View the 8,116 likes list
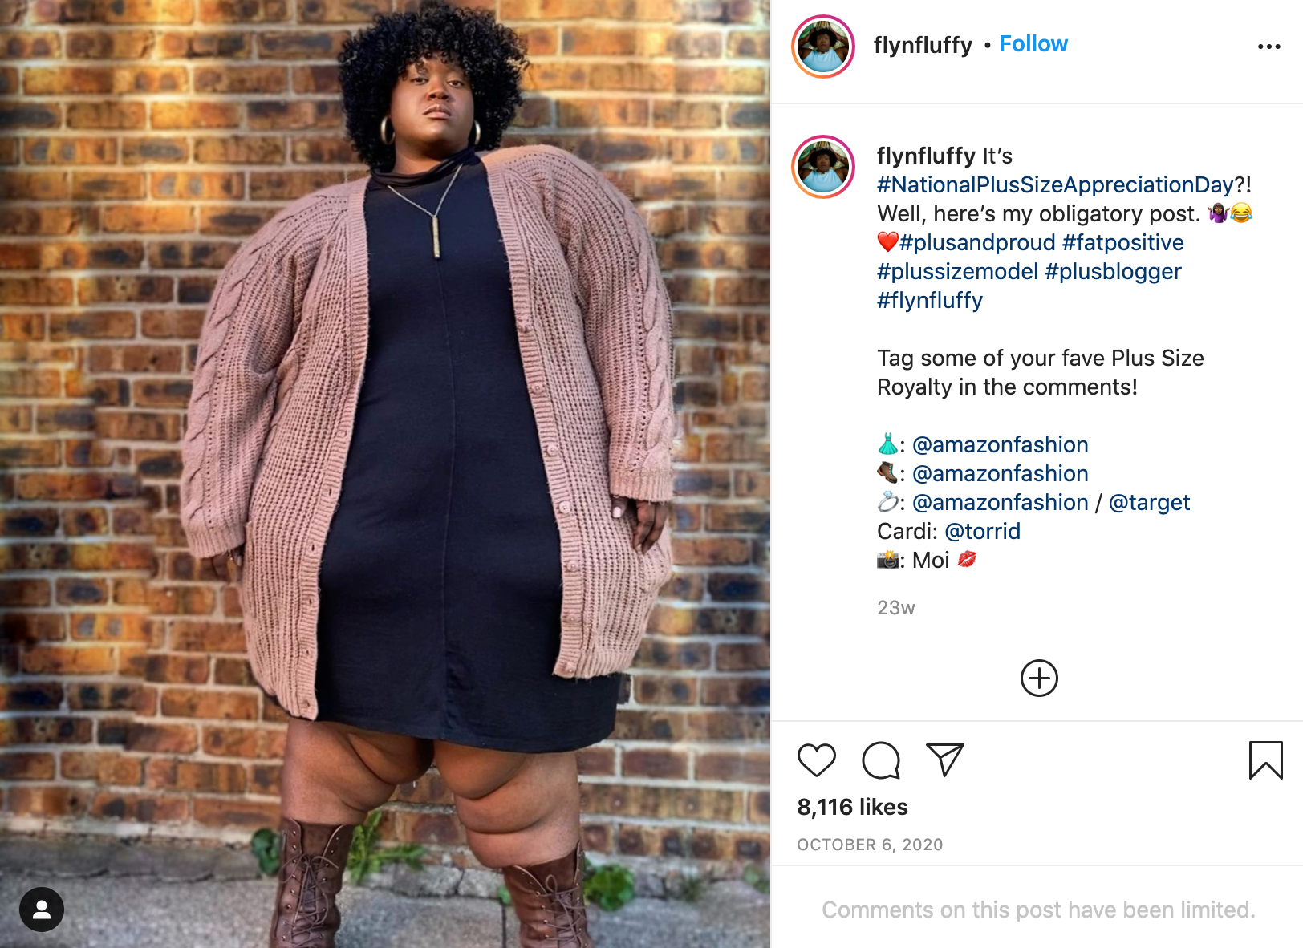1303x948 pixels. 852,807
